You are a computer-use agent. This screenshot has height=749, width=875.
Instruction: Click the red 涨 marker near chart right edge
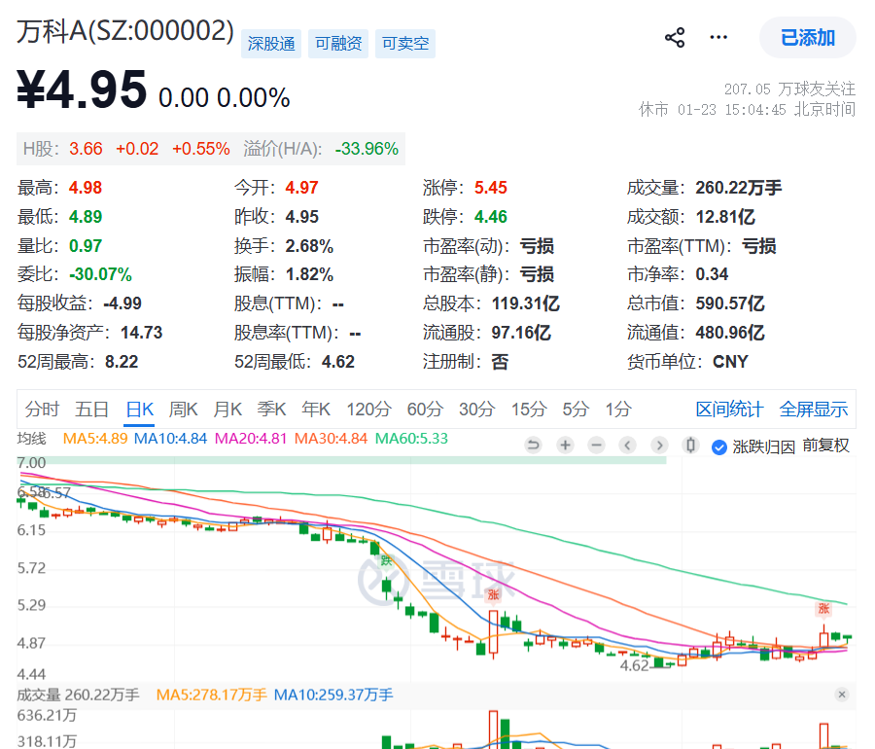[823, 608]
